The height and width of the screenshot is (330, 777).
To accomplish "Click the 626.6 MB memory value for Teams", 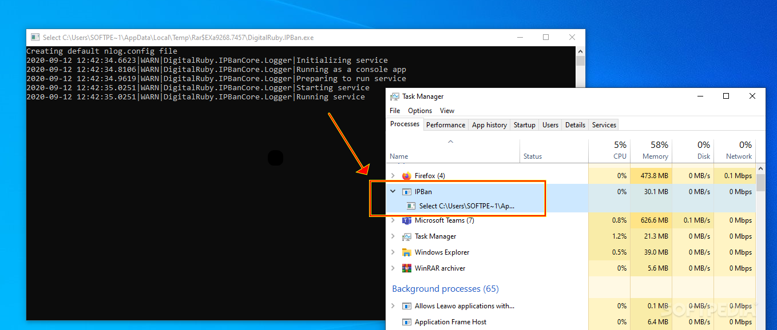I will [x=654, y=220].
